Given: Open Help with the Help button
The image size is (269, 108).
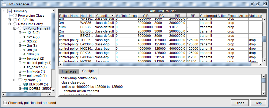Looking at the screenshot, I should (258, 103).
